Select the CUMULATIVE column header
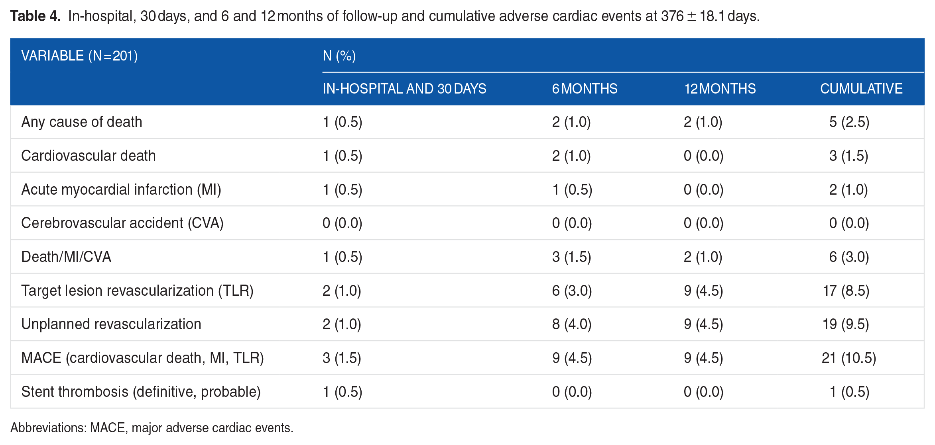Viewport: 935px width, 445px height. coord(861,89)
